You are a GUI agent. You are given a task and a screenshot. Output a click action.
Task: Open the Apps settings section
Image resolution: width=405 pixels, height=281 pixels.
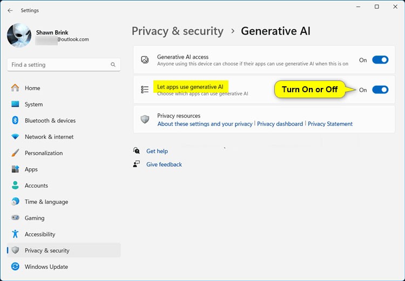coord(31,169)
